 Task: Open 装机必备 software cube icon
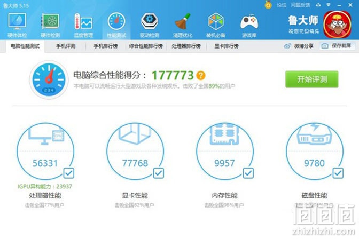coord(216,26)
